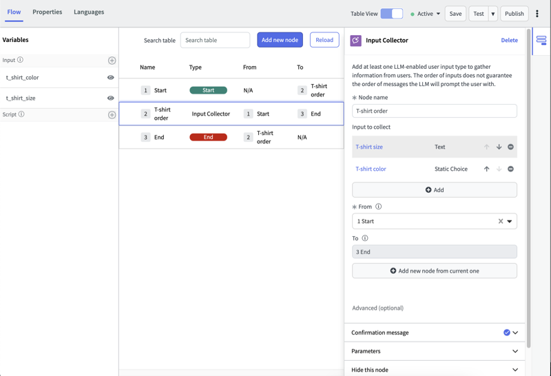The width and height of the screenshot is (551, 376).
Task: Switch to the Languages tab
Action: click(89, 12)
